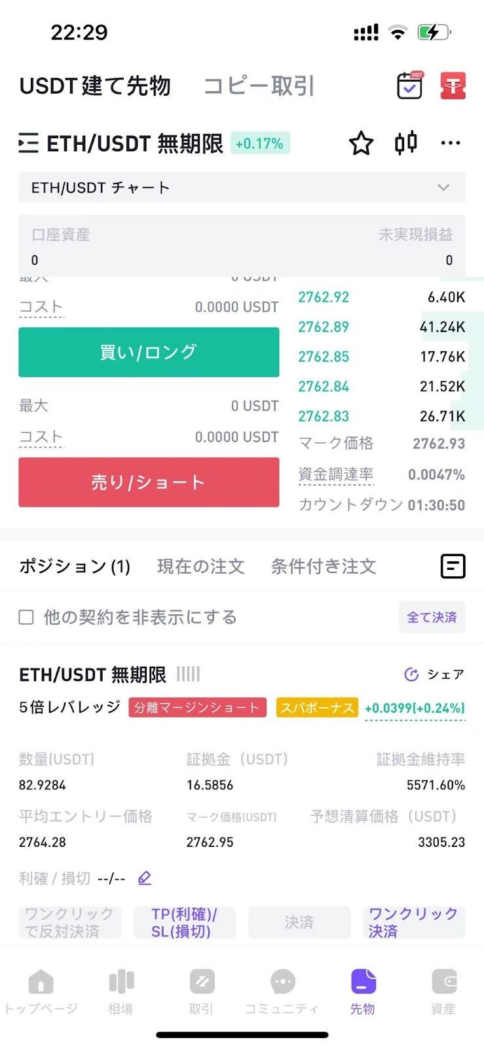Viewport: 484px width, 1048px height.
Task: Switch to コピー取引 tab
Action: point(259,86)
